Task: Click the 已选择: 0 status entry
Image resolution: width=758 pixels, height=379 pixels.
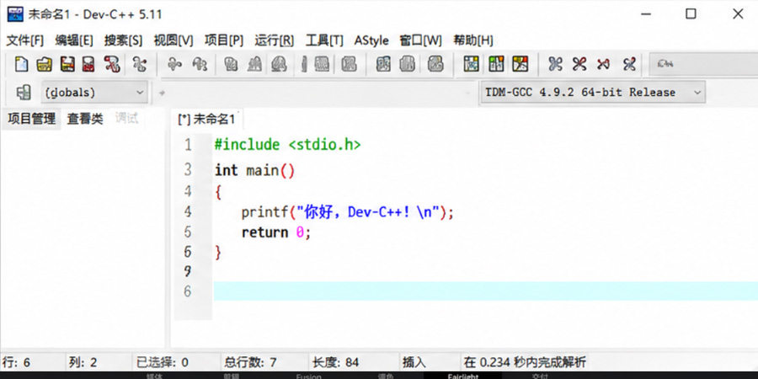Action: (162, 362)
